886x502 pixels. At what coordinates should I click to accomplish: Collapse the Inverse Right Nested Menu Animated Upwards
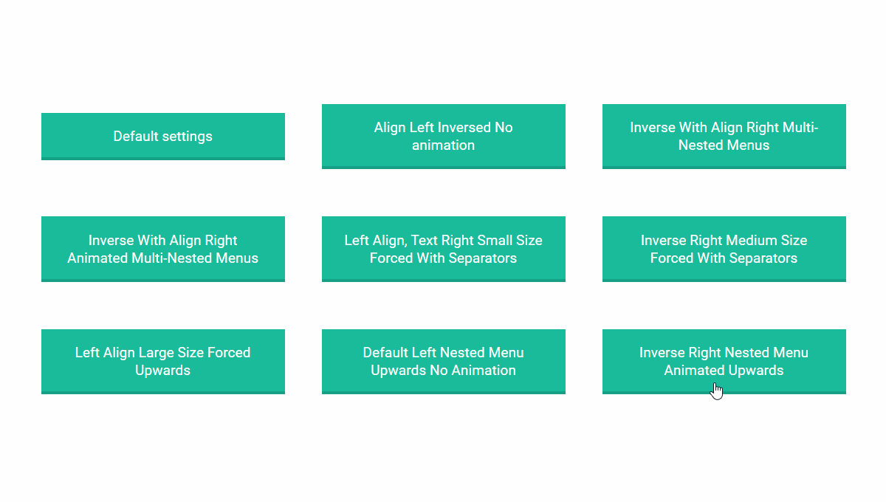click(724, 361)
